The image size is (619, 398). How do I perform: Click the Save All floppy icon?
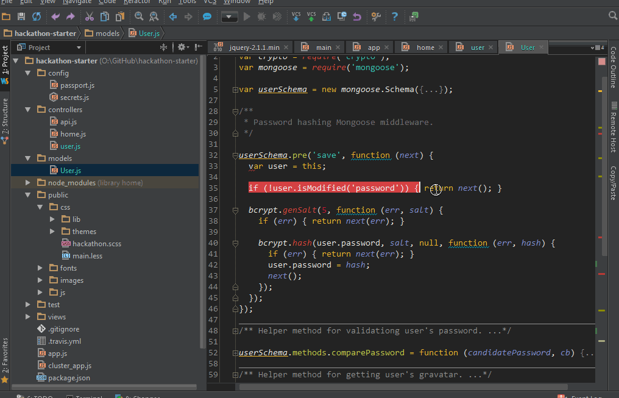coord(21,16)
